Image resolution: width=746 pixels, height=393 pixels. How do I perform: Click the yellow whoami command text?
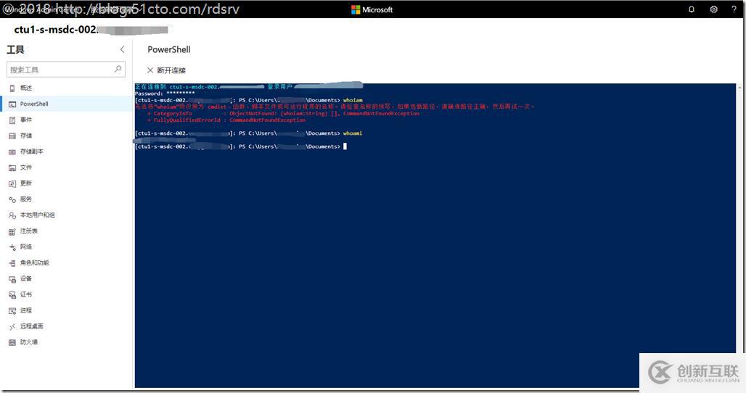click(353, 133)
